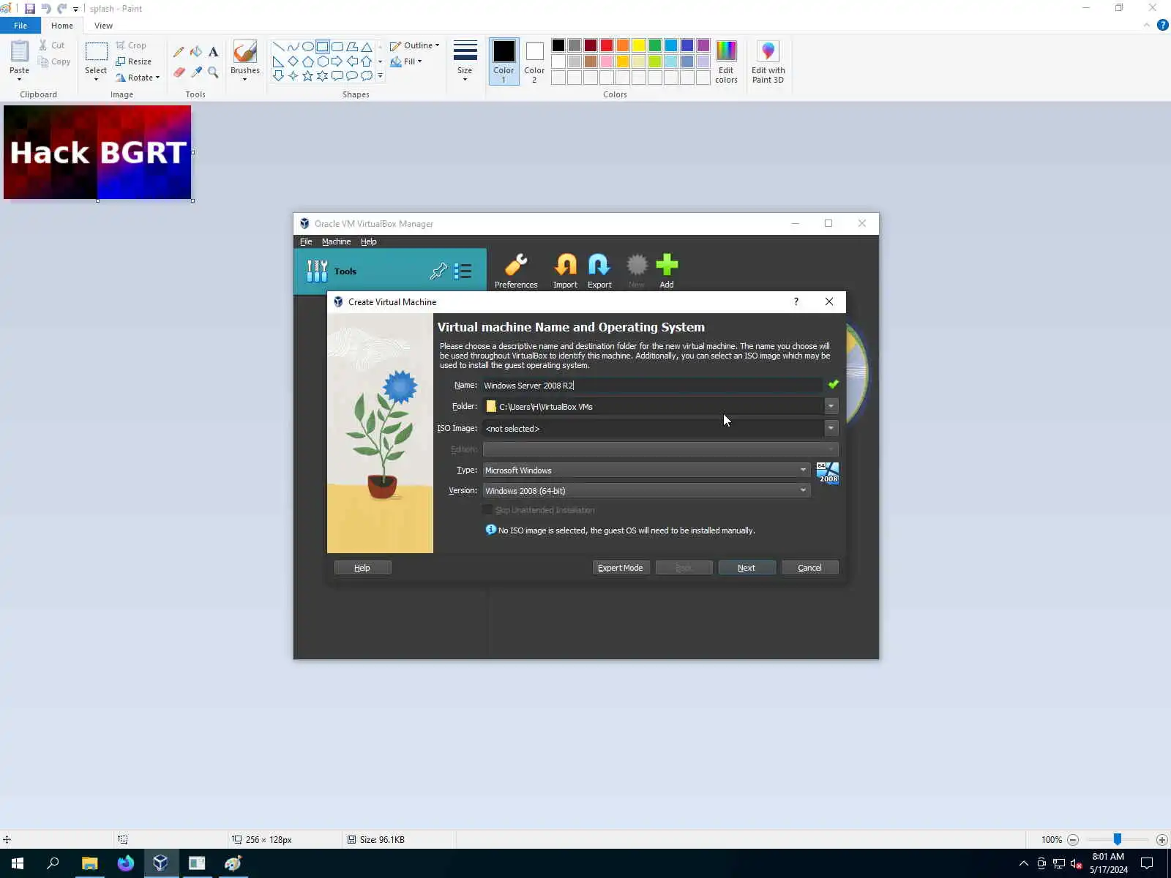Open VirtualBox Preferences
This screenshot has height=878, width=1171.
click(x=516, y=271)
